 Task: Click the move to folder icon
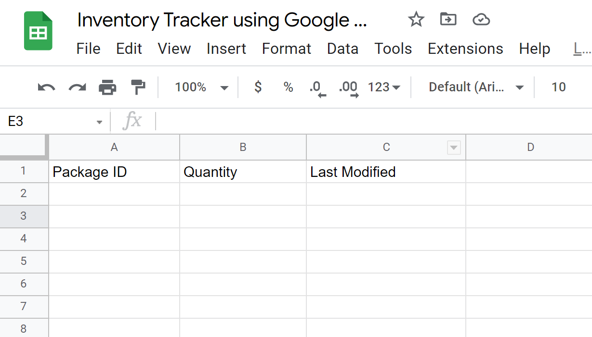pyautogui.click(x=448, y=19)
